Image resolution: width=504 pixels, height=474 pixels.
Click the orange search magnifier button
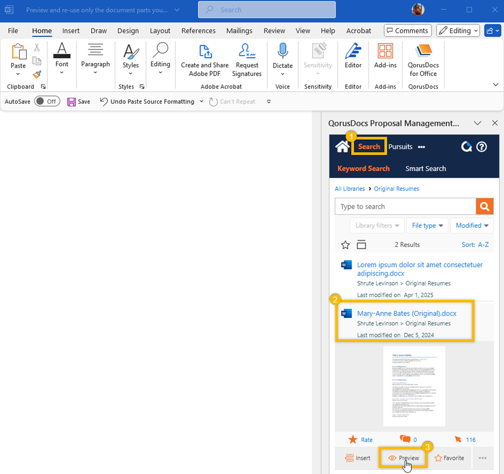tap(485, 206)
